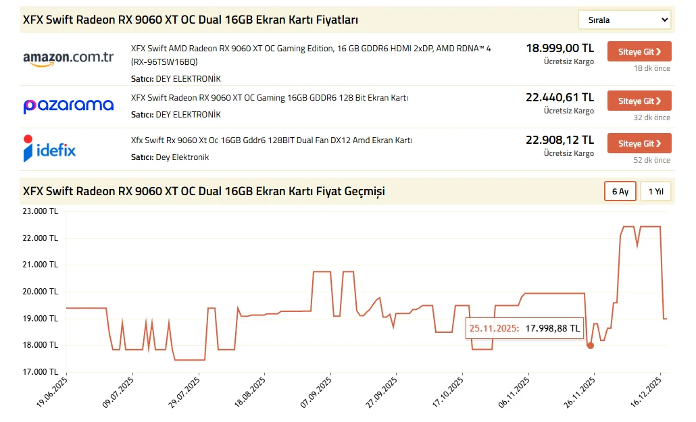Open the Sırala sort dropdown
The image size is (696, 422).
pos(624,20)
